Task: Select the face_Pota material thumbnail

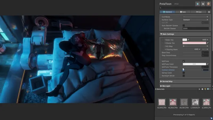Action: [x=173, y=102]
